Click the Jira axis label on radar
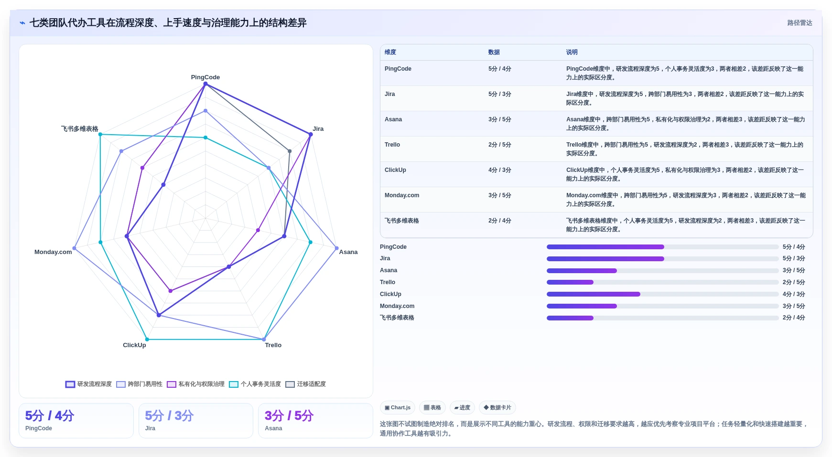The width and height of the screenshot is (832, 457). click(x=318, y=129)
